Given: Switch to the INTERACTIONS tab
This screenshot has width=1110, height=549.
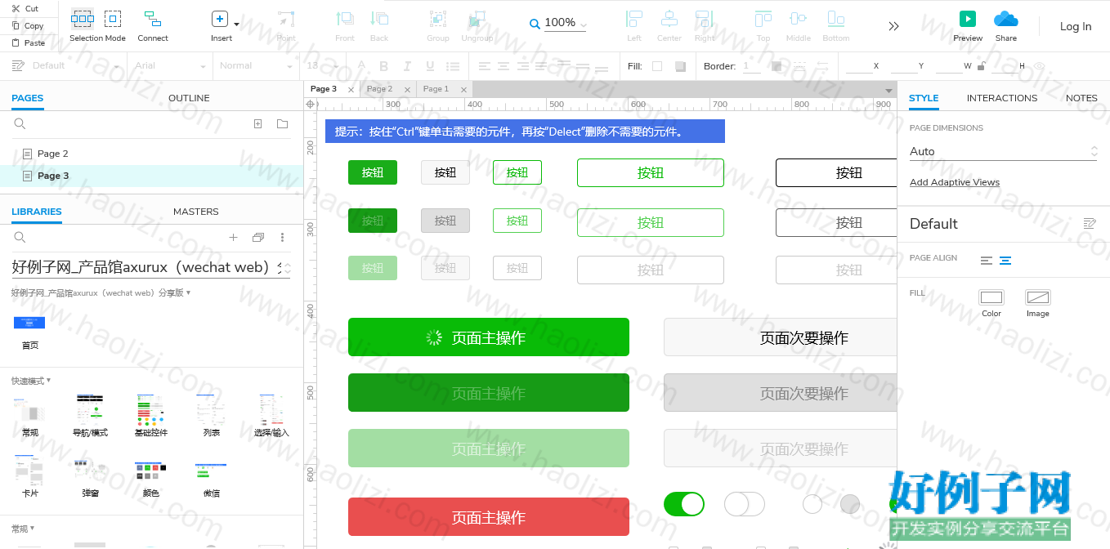Looking at the screenshot, I should [x=1002, y=98].
